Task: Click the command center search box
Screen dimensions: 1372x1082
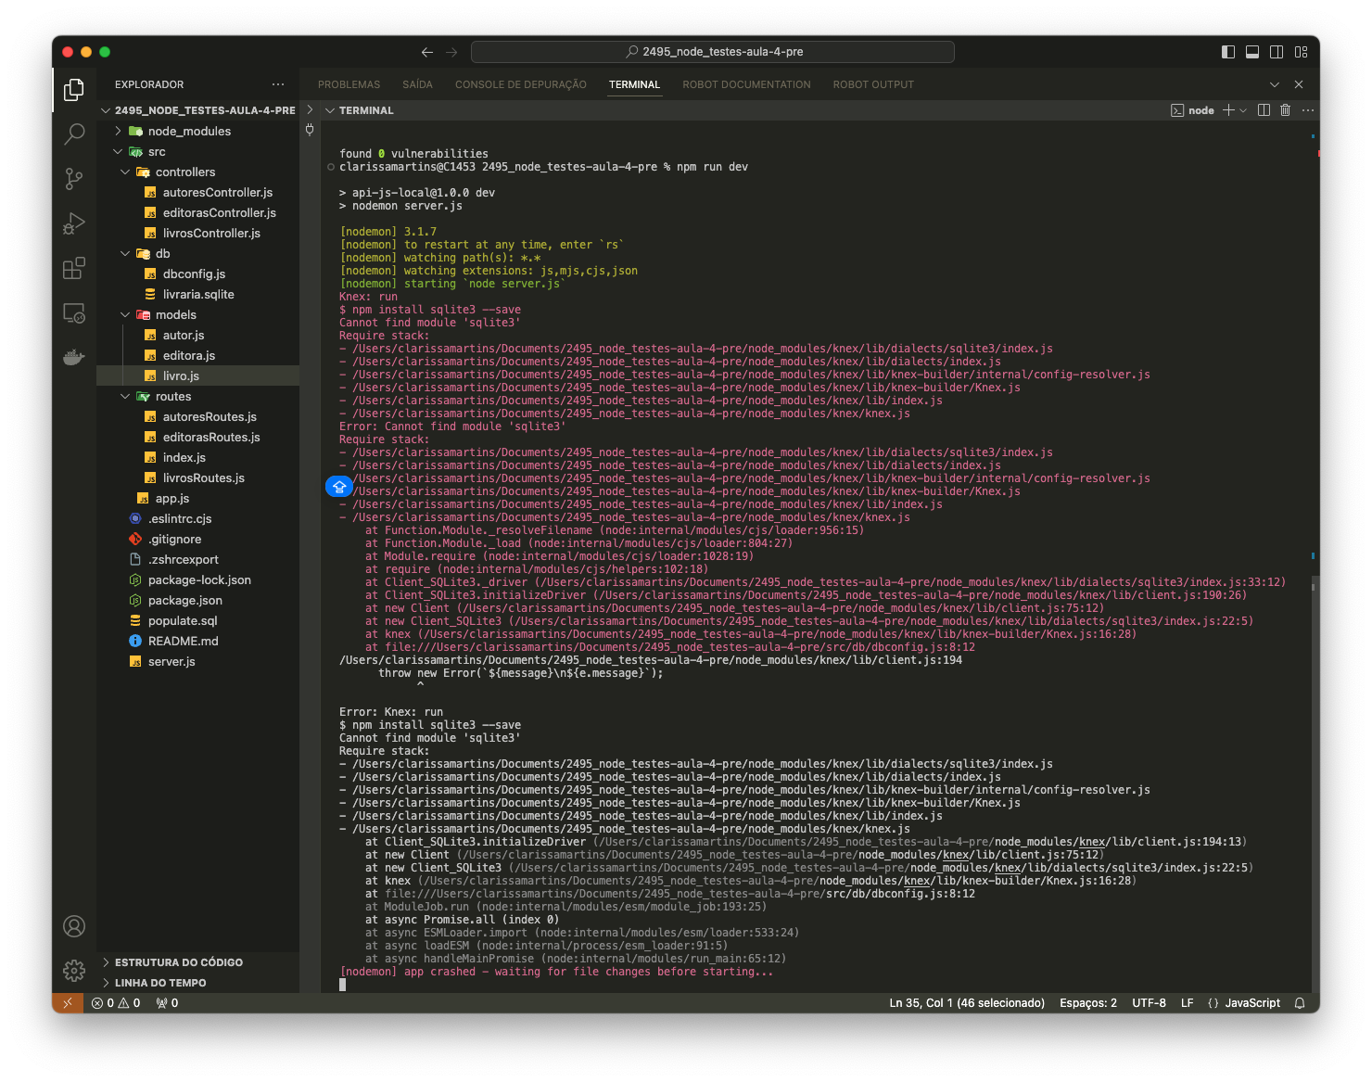Action: 712,52
